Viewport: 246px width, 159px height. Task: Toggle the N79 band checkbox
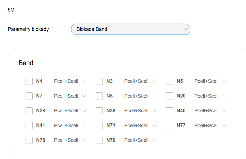99,140
